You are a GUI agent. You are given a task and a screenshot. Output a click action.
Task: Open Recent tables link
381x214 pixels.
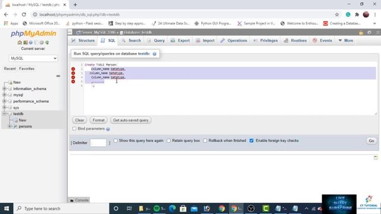[x=10, y=69]
